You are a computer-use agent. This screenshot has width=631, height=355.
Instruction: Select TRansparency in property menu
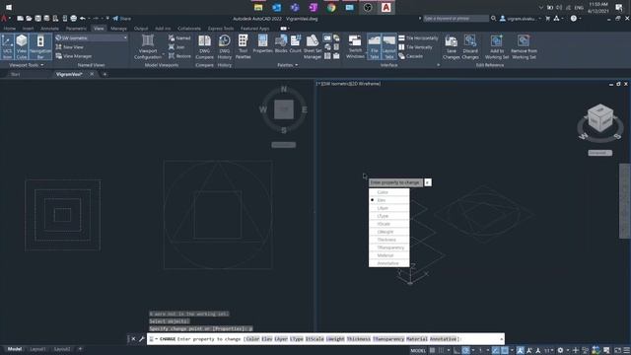(x=389, y=248)
